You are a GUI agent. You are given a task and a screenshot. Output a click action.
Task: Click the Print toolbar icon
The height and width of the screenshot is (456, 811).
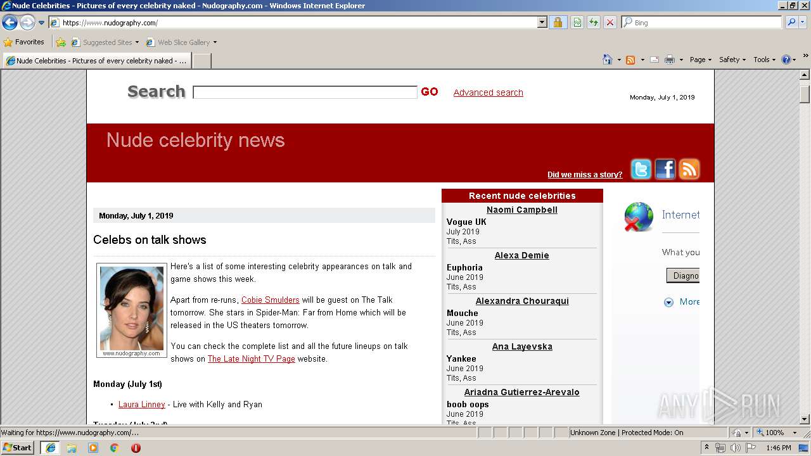point(670,60)
